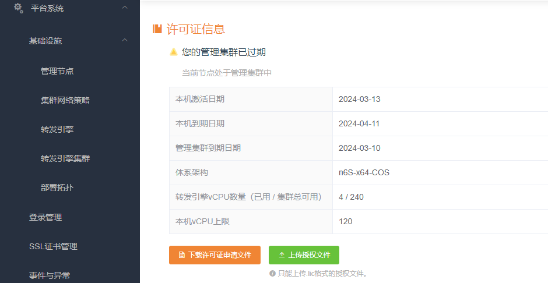Collapse the 平台系统 menu using its chevron
This screenshot has height=283, width=548.
coord(125,8)
